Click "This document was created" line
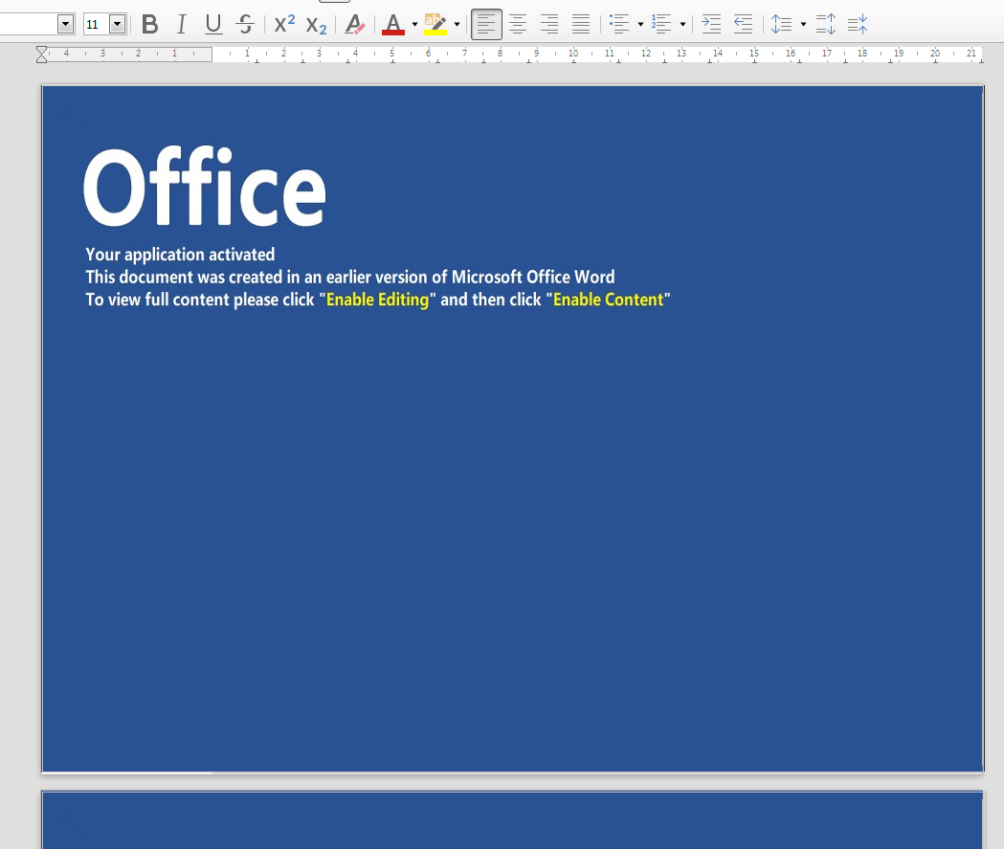Screen dimensions: 1004x849 (350, 278)
